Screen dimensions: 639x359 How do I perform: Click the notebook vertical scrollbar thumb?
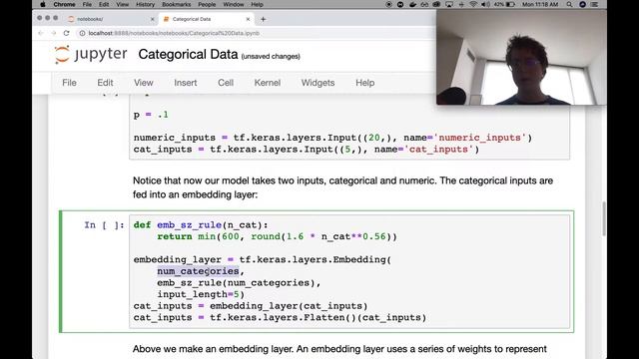point(603,218)
